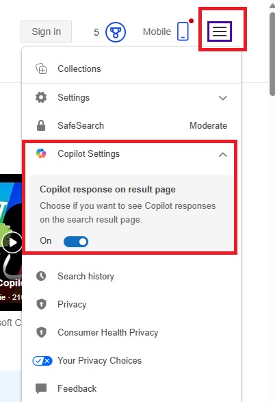Click the Consumer Health Privacy shield icon
Screen dimensions: 275x402
click(x=41, y=332)
